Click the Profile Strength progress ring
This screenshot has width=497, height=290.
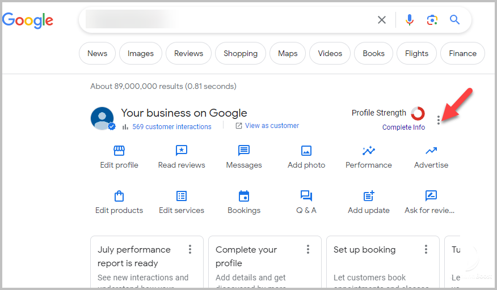(418, 113)
